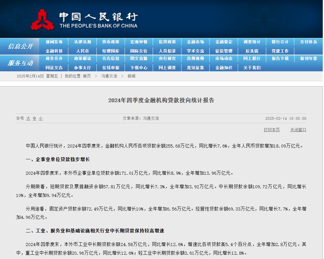
Task: Go to 下载中心 section
Action: [139, 68]
